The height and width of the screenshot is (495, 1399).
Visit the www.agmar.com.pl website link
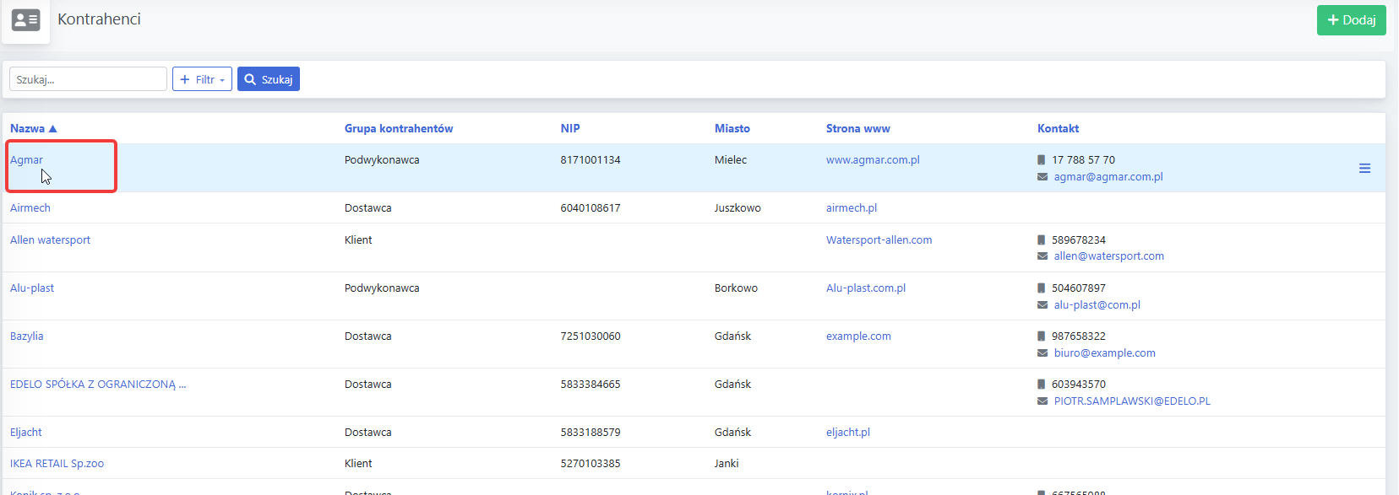873,160
